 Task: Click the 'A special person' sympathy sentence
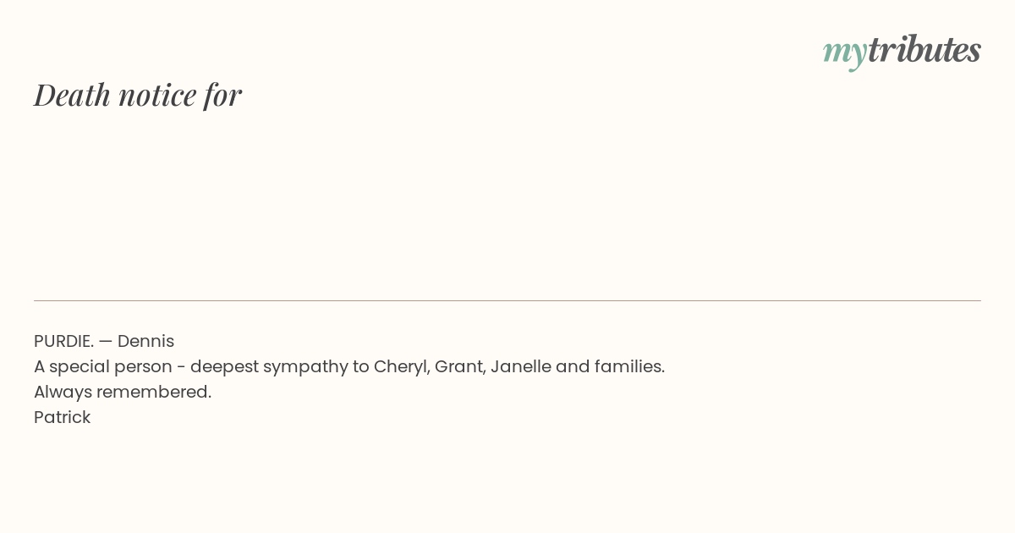click(x=349, y=366)
